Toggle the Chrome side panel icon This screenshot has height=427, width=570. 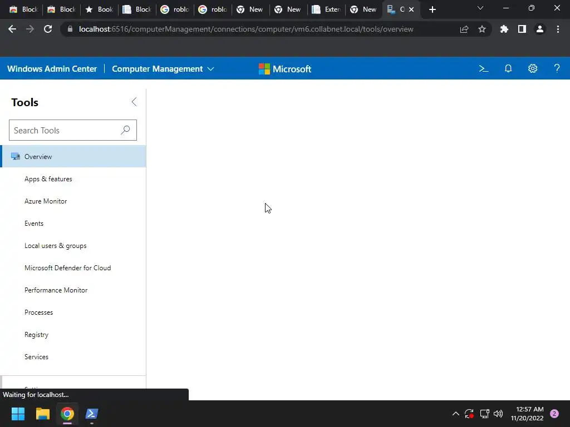522,29
